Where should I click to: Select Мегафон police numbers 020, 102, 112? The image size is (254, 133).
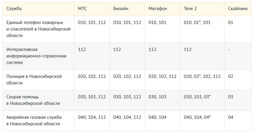(163, 76)
